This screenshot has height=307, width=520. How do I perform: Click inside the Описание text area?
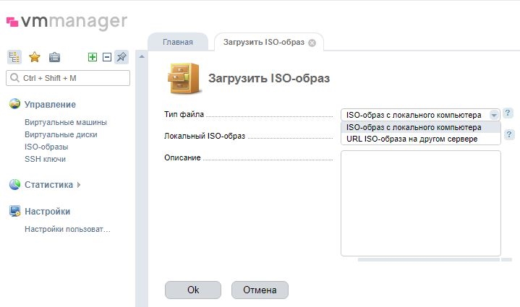click(420, 203)
